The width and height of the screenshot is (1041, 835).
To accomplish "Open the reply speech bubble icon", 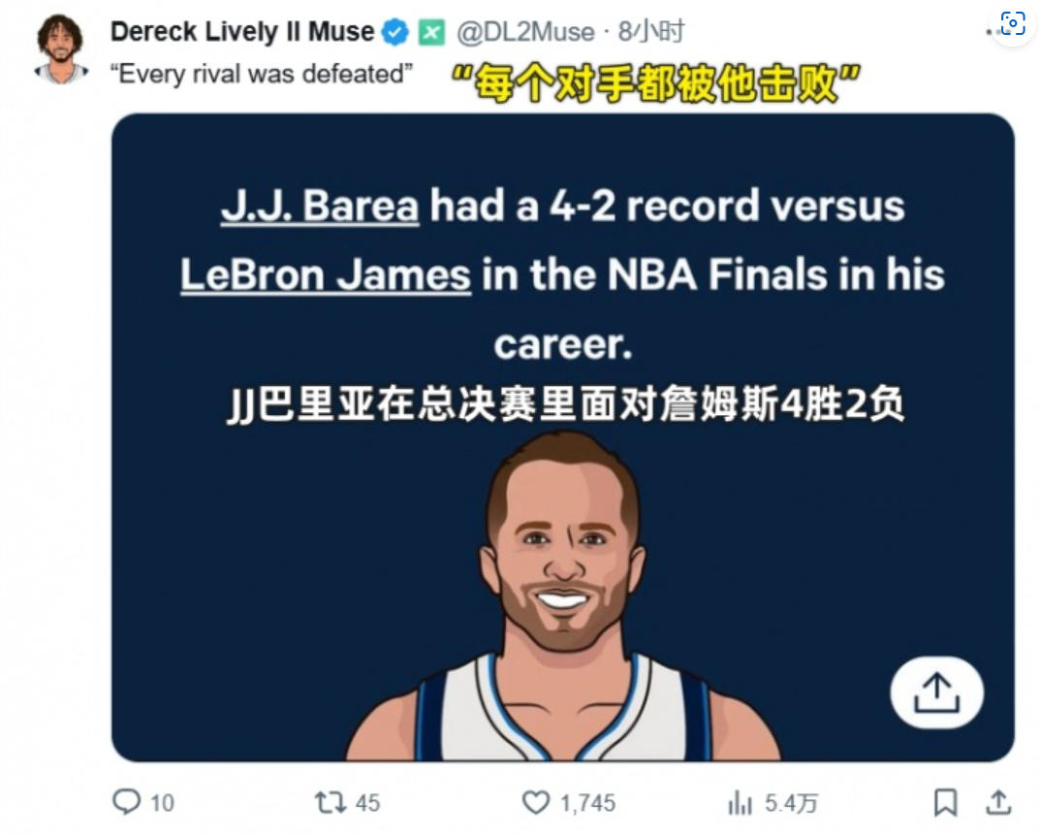I will (126, 801).
